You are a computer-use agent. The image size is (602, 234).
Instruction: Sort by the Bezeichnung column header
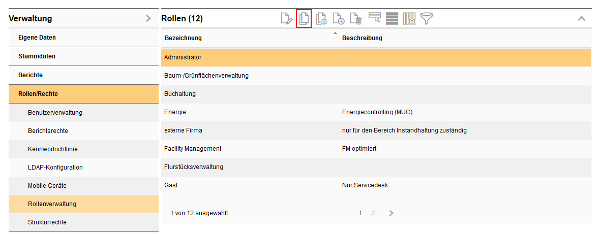[x=183, y=38]
